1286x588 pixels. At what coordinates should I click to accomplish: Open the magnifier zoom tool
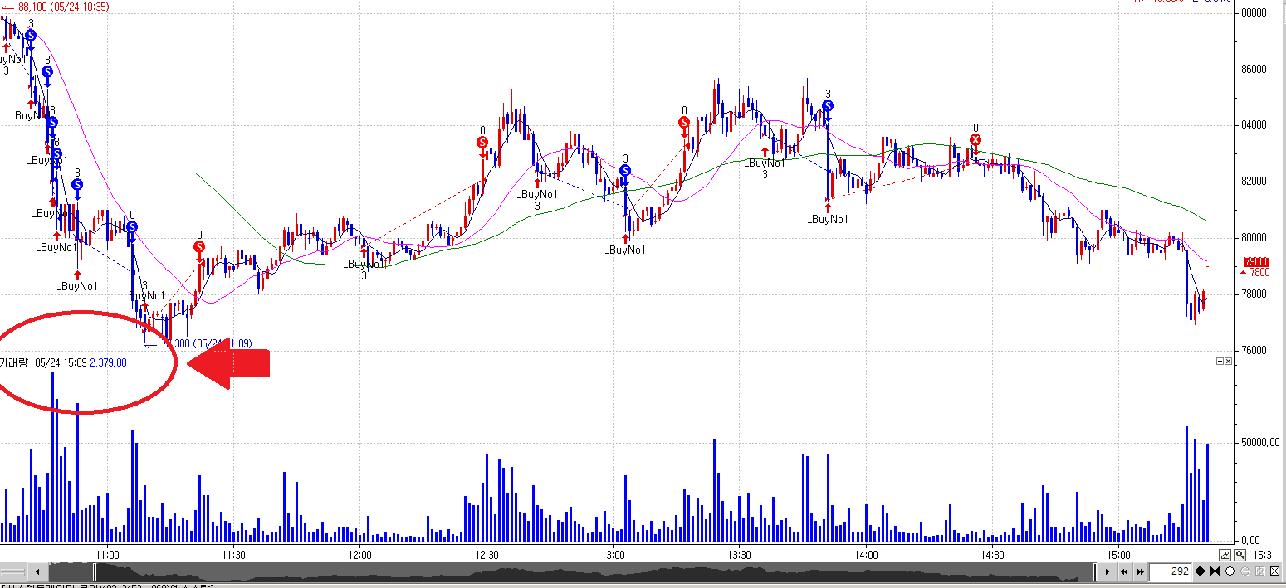tap(1240, 555)
